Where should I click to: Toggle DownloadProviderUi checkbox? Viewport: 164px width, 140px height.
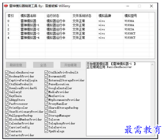pos(7,88)
